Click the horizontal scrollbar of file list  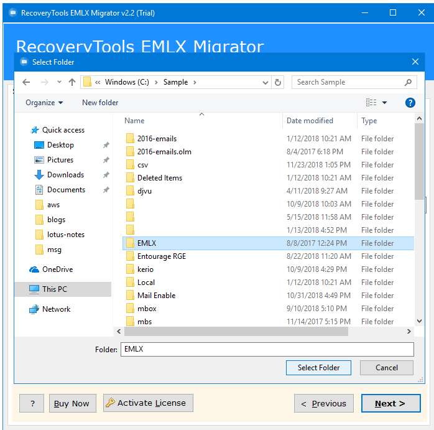click(x=236, y=331)
